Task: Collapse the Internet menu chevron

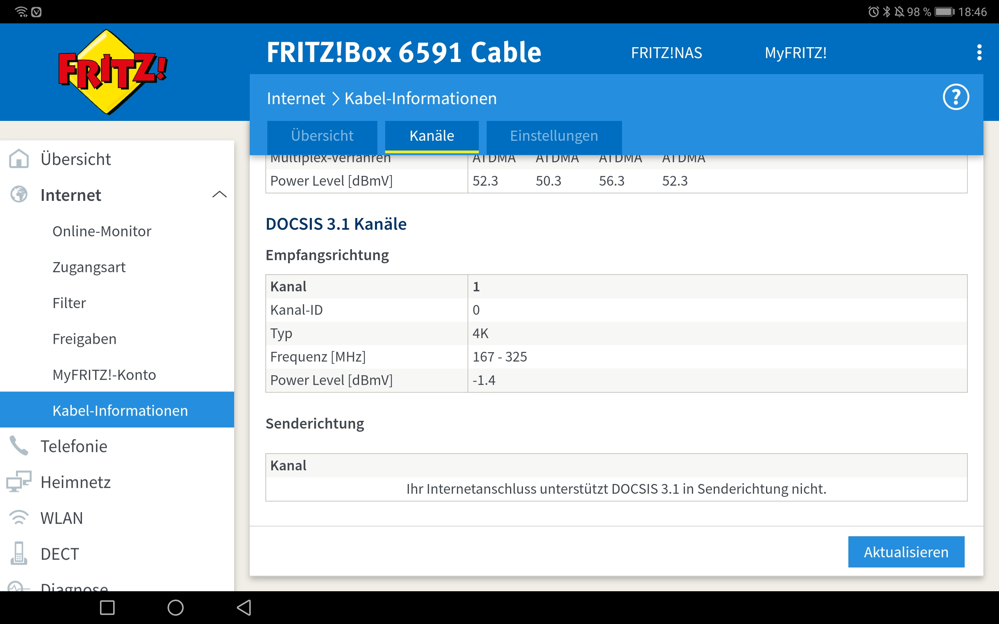Action: pos(219,194)
